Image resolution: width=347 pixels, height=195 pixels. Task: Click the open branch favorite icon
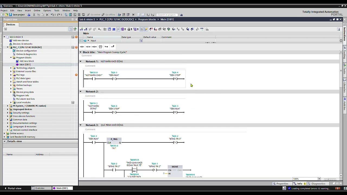coord(106,47)
